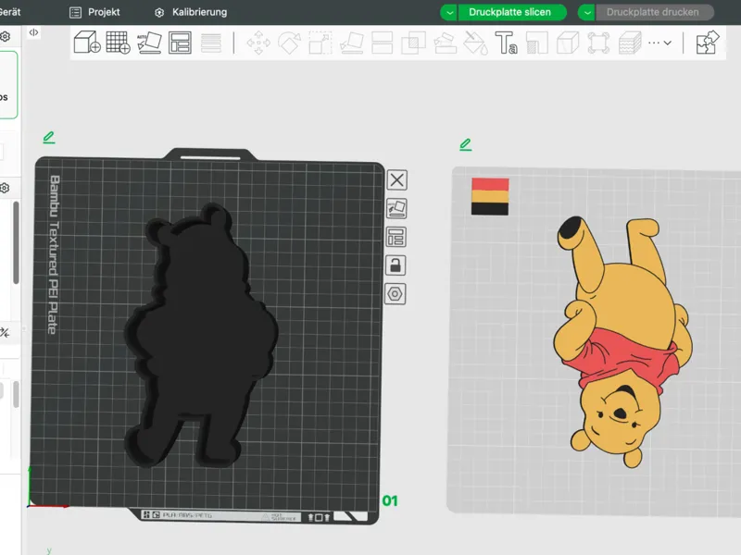
Task: Switch to the Projekt tab
Action: pyautogui.click(x=94, y=12)
